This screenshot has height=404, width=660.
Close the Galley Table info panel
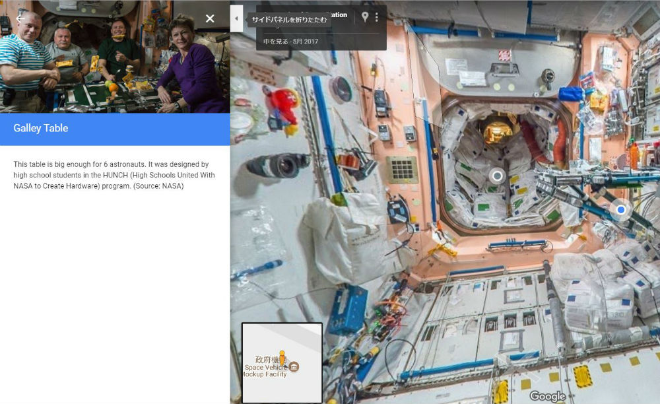pyautogui.click(x=210, y=18)
